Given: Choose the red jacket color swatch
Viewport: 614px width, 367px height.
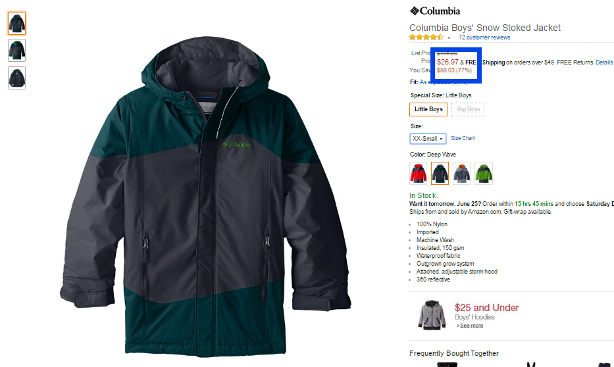Looking at the screenshot, I should [418, 174].
